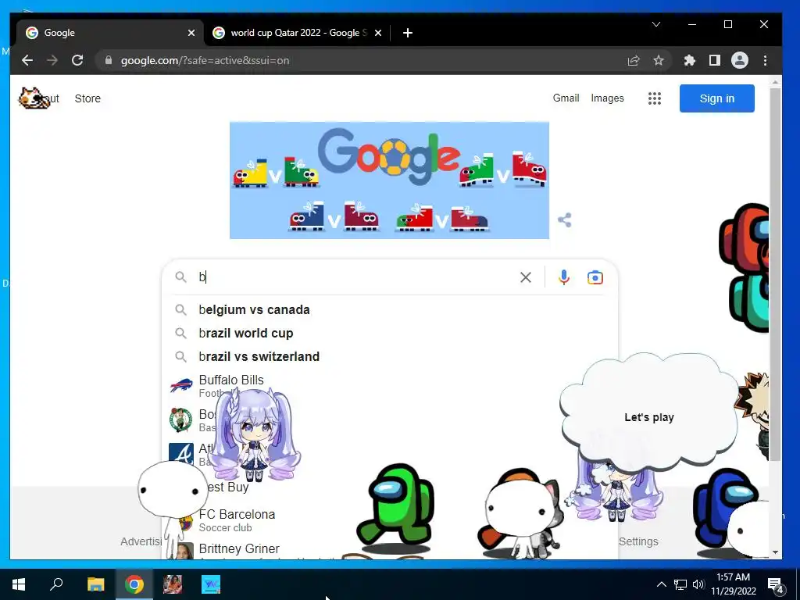Open the notification center icon

pos(775,584)
